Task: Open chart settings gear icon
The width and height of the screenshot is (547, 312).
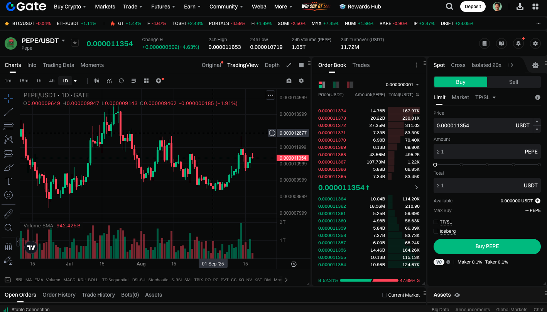Action: (x=301, y=81)
